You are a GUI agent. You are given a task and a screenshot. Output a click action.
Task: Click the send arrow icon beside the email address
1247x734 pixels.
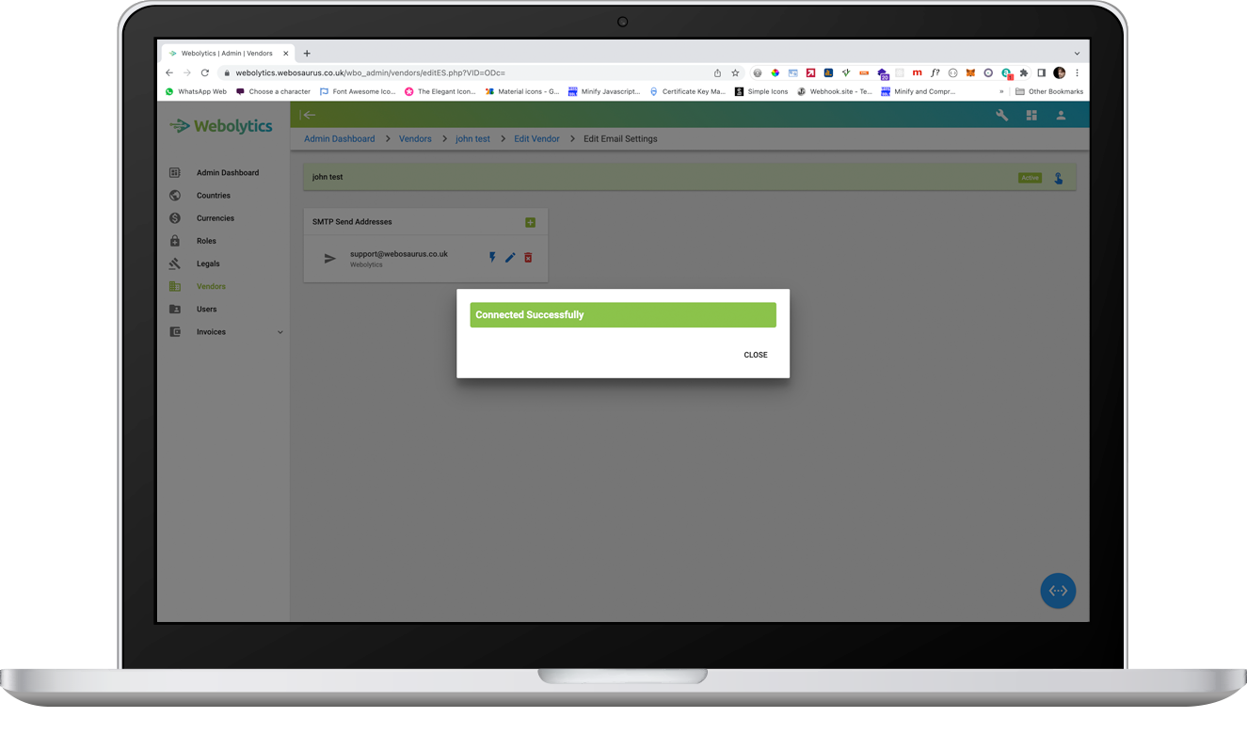[x=328, y=257]
